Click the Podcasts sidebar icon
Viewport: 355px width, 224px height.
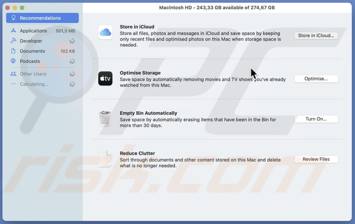tap(13, 61)
